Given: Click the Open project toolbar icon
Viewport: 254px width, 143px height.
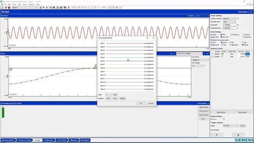Looking at the screenshot, I should pos(6,8).
